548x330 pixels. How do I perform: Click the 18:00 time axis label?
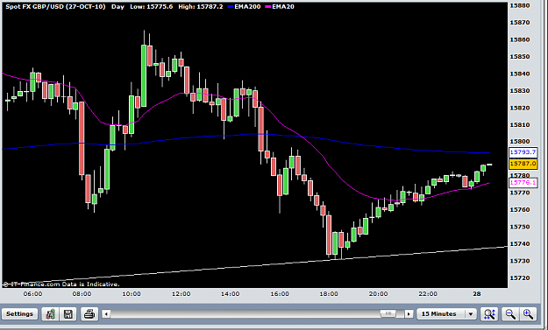click(x=329, y=294)
